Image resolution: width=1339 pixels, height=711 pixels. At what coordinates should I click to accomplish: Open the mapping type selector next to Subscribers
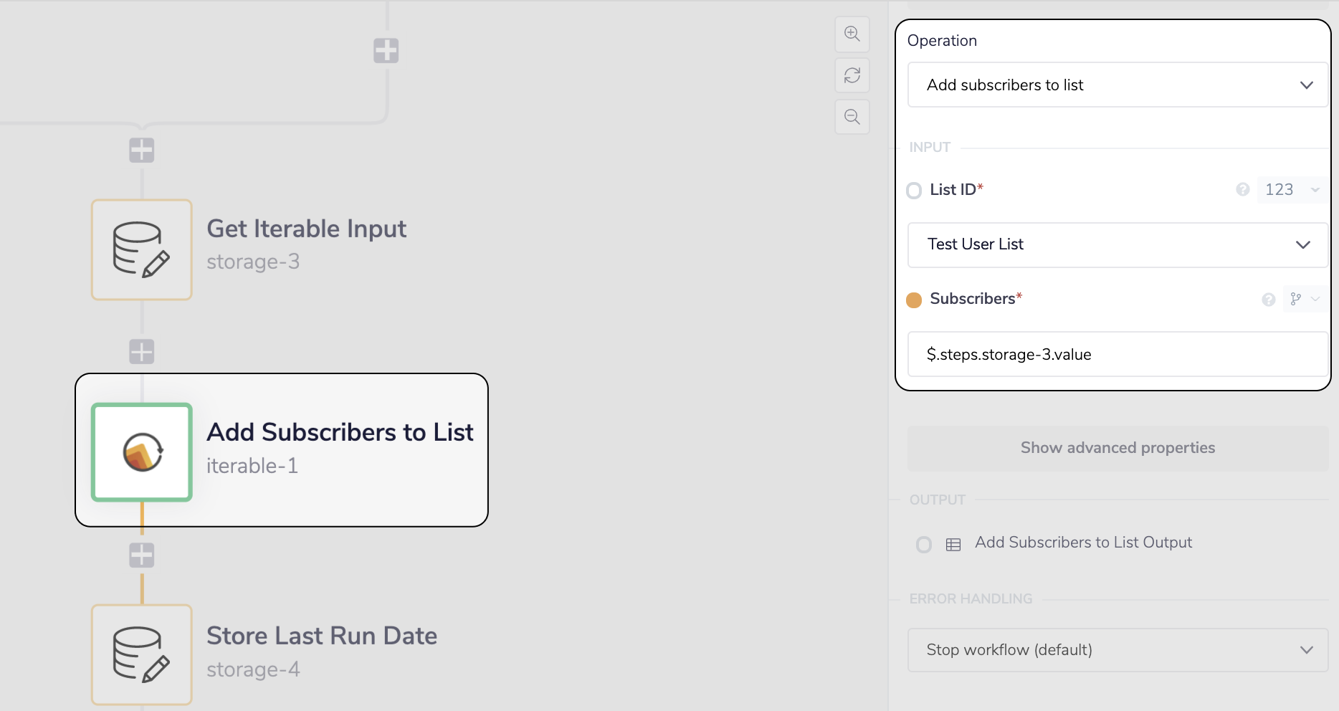point(1303,299)
